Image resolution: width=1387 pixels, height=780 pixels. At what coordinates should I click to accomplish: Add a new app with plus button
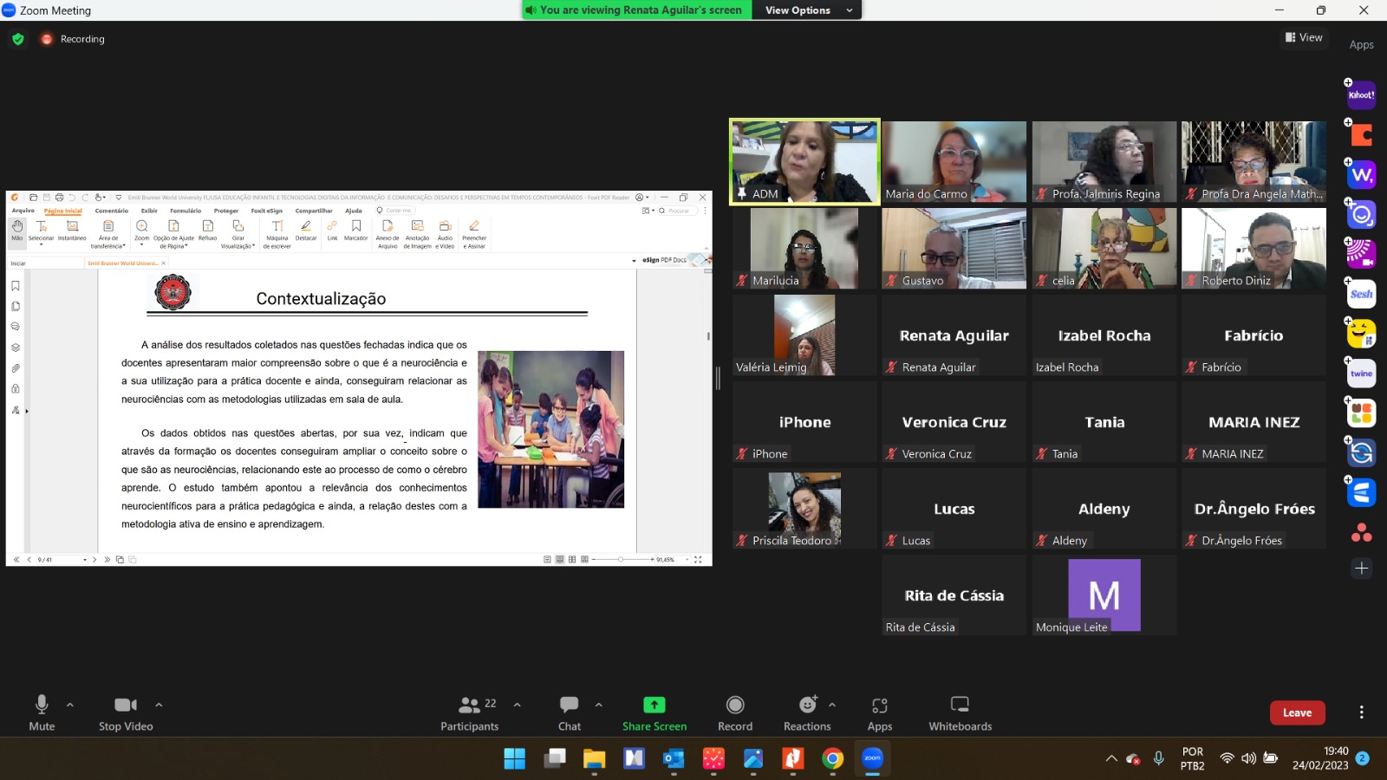click(x=1361, y=569)
